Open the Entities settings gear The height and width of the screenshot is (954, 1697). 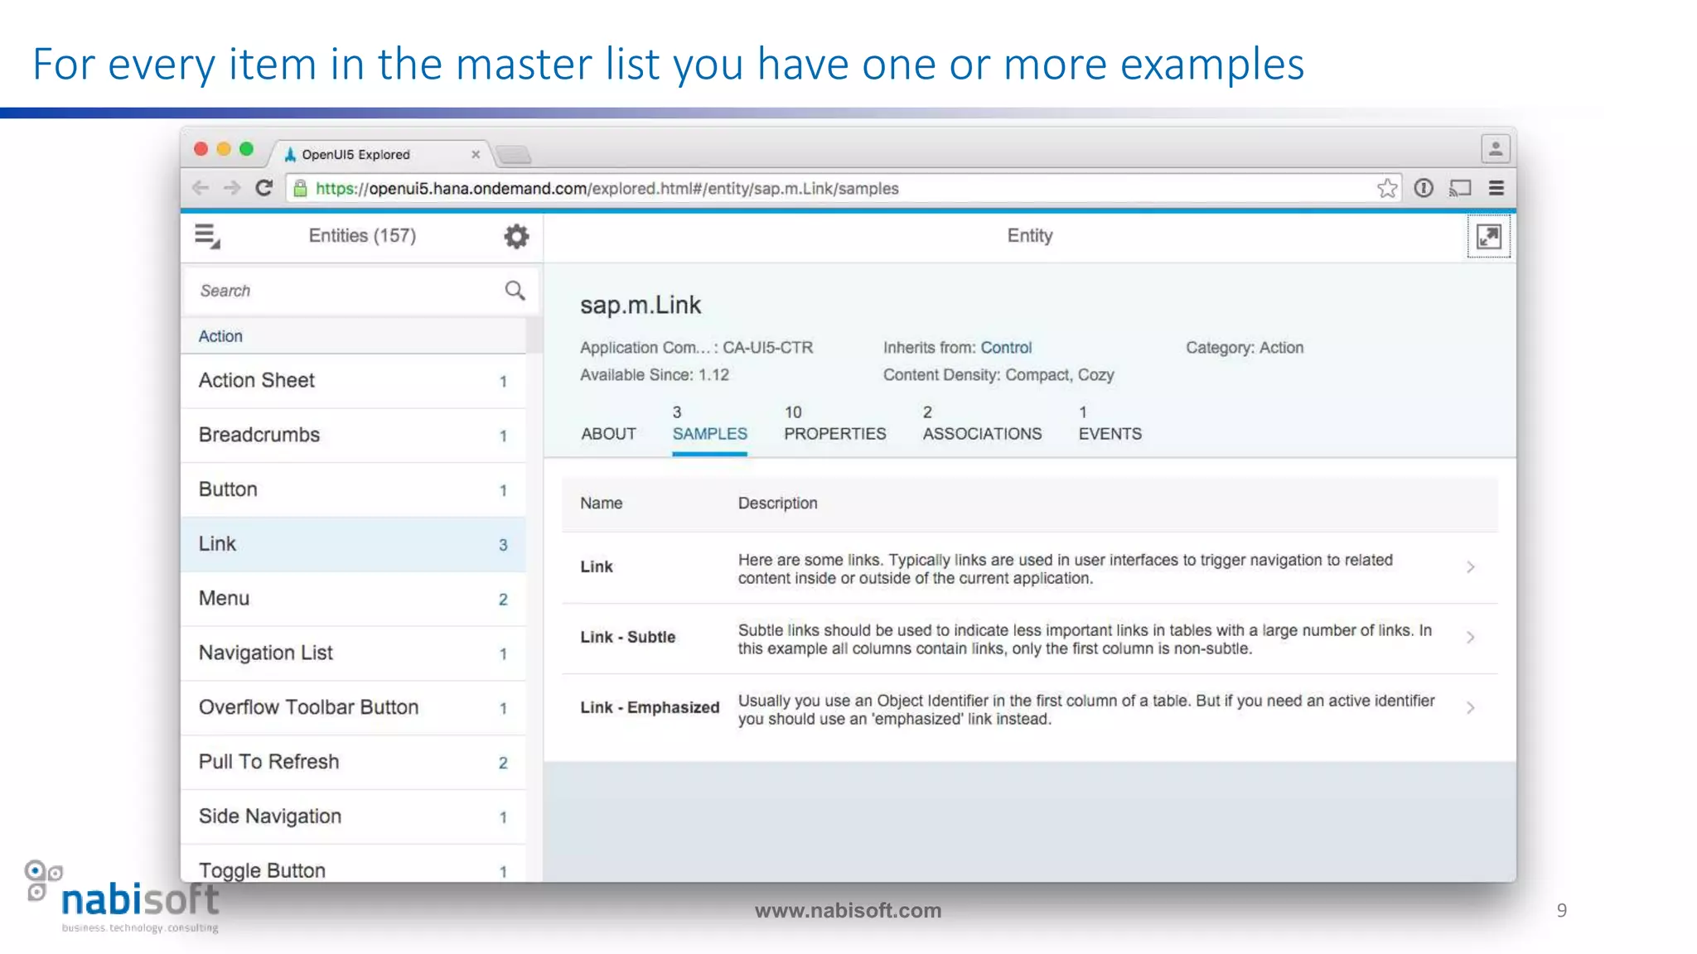pos(516,236)
